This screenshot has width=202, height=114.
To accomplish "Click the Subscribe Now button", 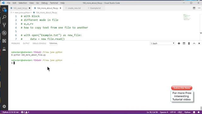I will (x=182, y=88).
